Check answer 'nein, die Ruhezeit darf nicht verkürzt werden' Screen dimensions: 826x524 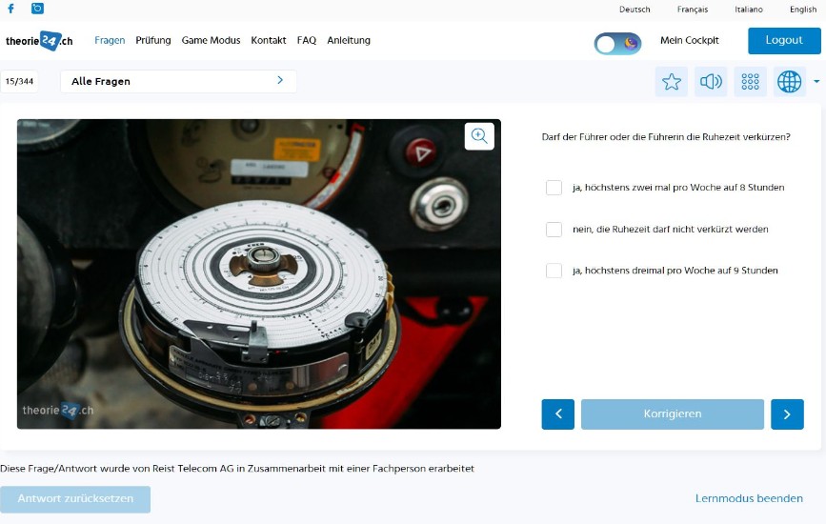554,230
